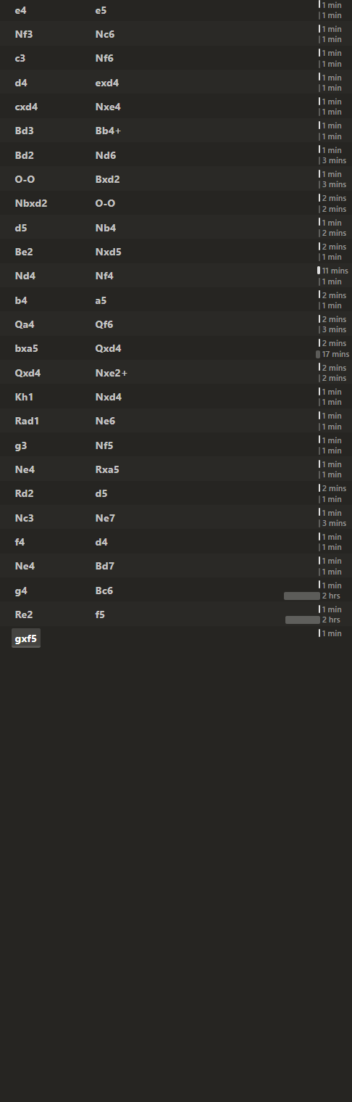The height and width of the screenshot is (1102, 352).
Task: Go to the move Bb4+
Action: point(108,131)
